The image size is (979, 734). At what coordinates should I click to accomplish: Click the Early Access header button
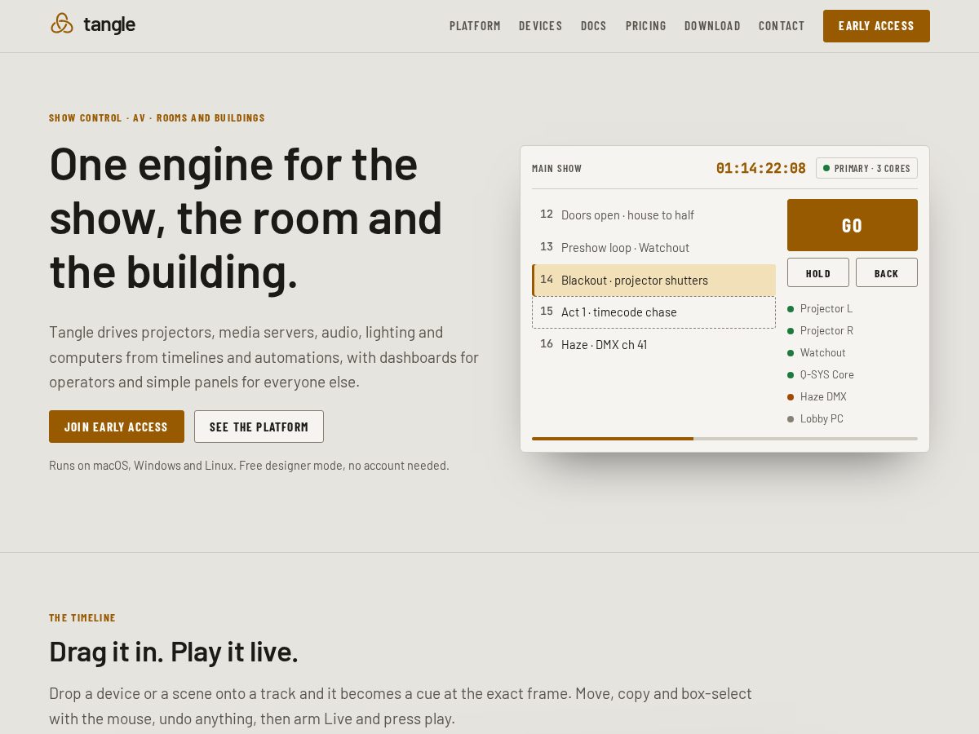(x=876, y=26)
